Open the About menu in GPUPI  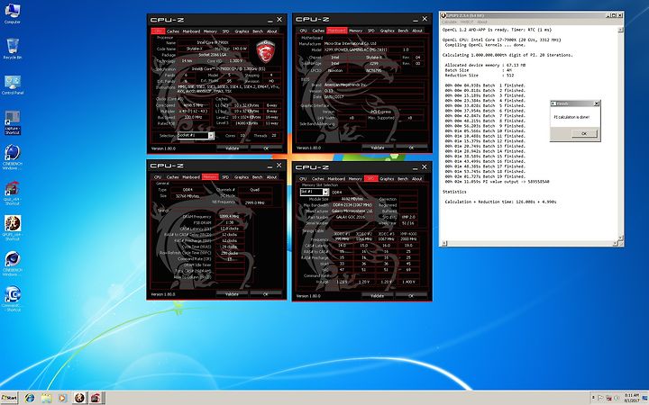pyautogui.click(x=481, y=22)
